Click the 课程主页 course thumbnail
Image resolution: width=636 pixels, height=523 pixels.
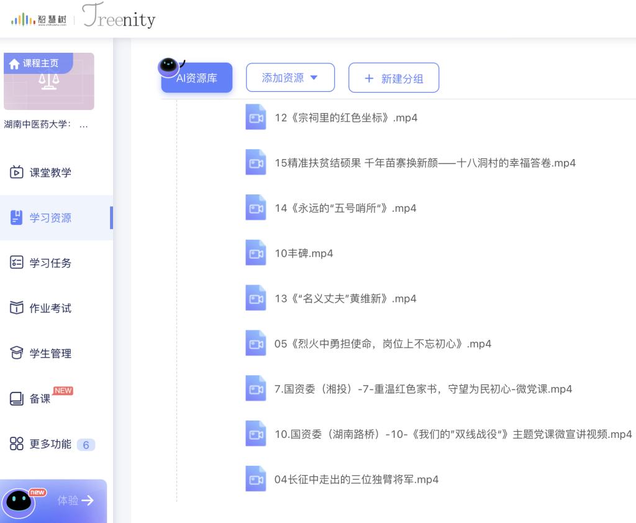pyautogui.click(x=49, y=81)
